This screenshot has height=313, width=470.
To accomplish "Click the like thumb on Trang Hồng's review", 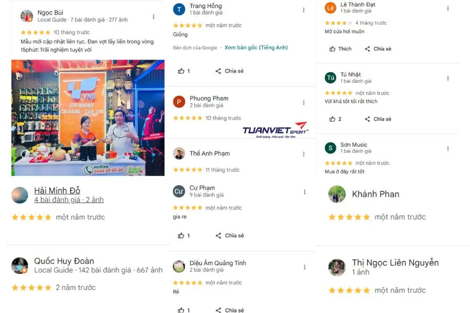I will [181, 71].
